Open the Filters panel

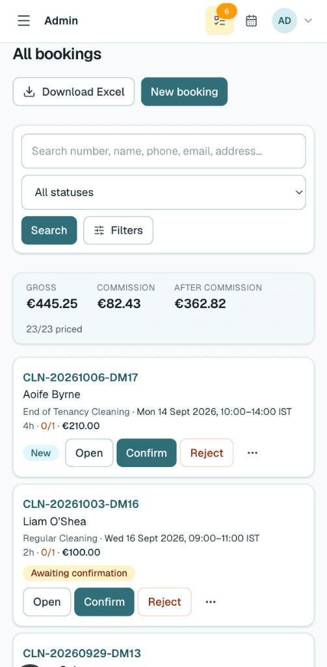pyautogui.click(x=118, y=230)
